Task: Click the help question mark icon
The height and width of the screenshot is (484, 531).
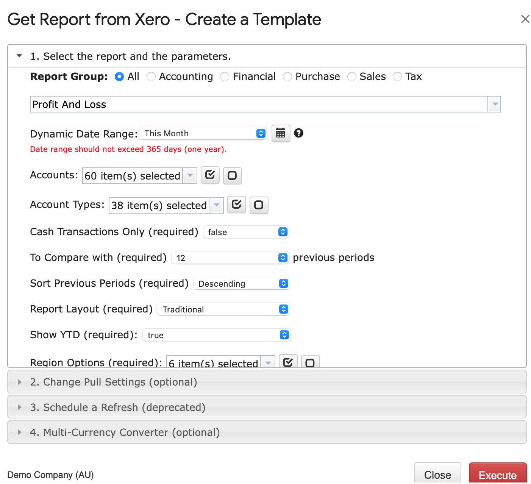Action: (x=298, y=133)
